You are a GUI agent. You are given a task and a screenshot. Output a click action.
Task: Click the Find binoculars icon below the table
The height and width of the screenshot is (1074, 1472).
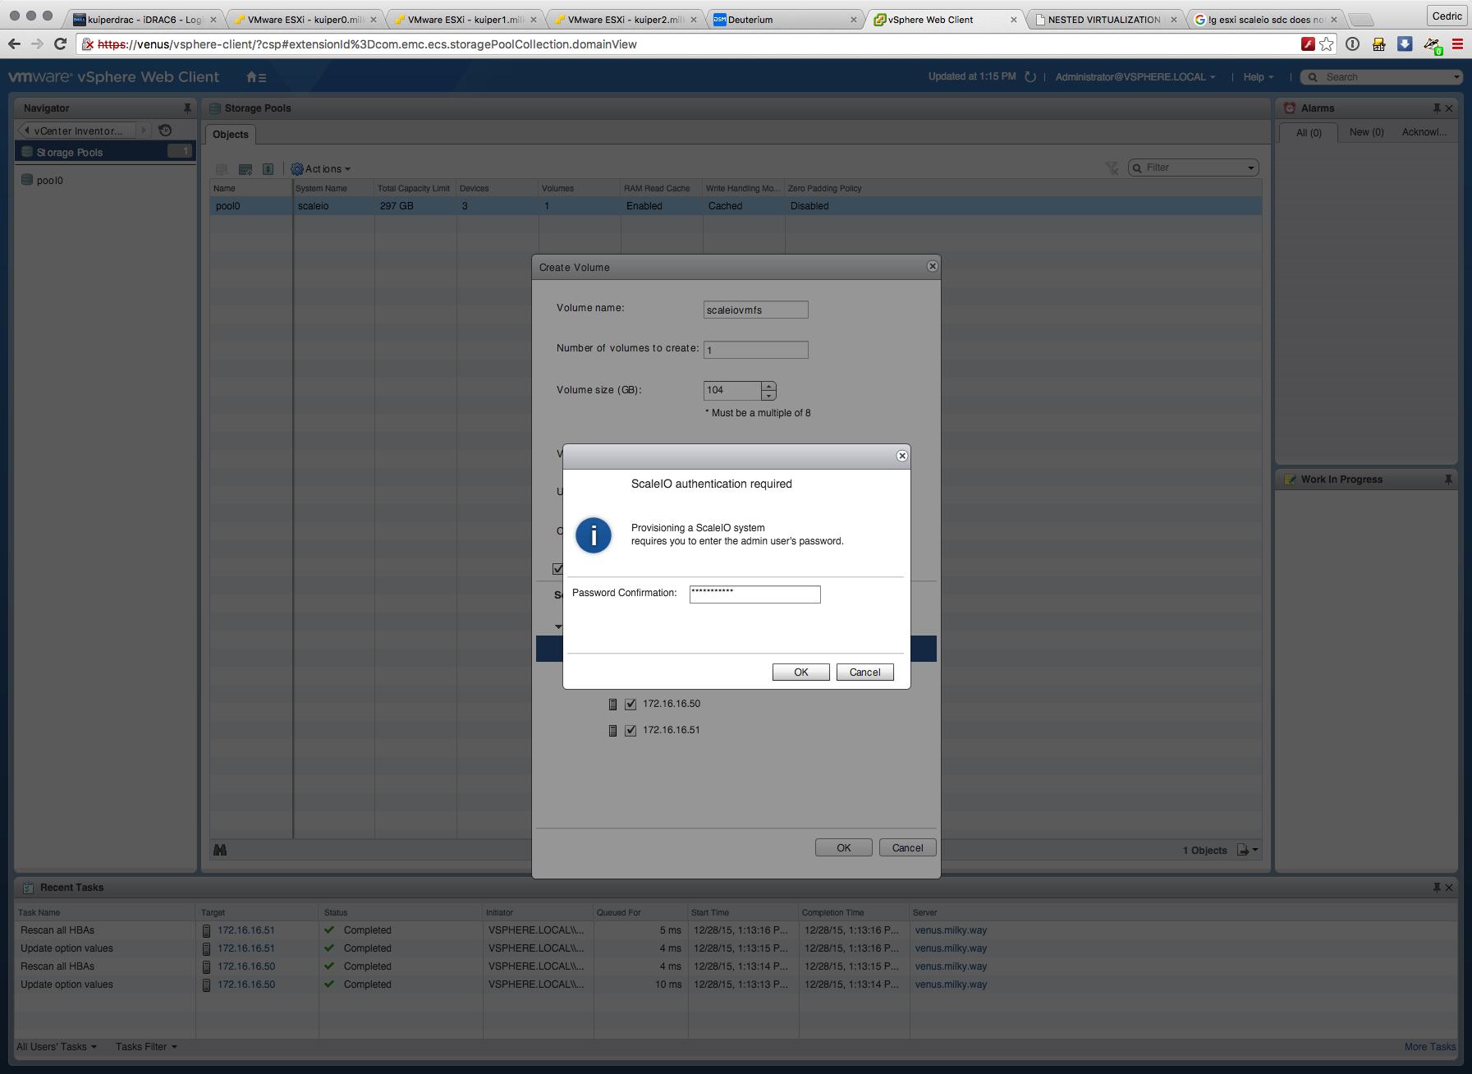[220, 850]
